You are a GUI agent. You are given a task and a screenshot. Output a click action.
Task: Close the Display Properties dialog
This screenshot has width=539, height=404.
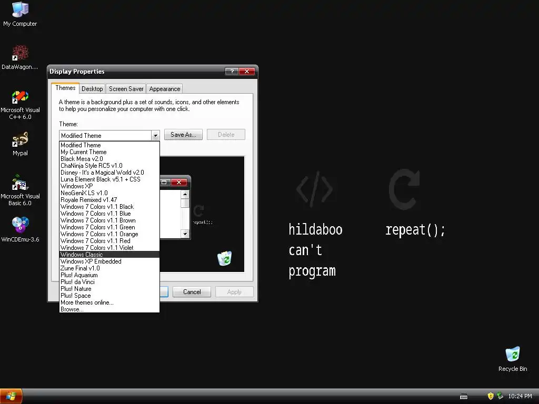(x=247, y=71)
